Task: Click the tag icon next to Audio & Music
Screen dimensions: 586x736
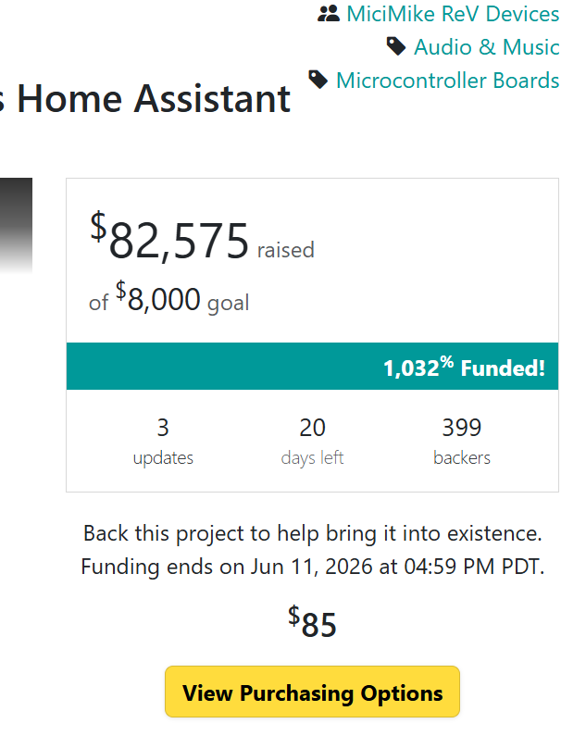Action: tap(396, 46)
